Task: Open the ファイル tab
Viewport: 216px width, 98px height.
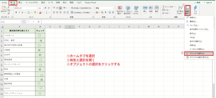Action: pos(4,3)
